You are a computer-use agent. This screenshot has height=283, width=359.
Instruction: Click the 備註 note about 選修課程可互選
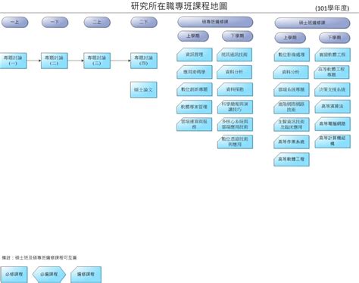coord(39,257)
